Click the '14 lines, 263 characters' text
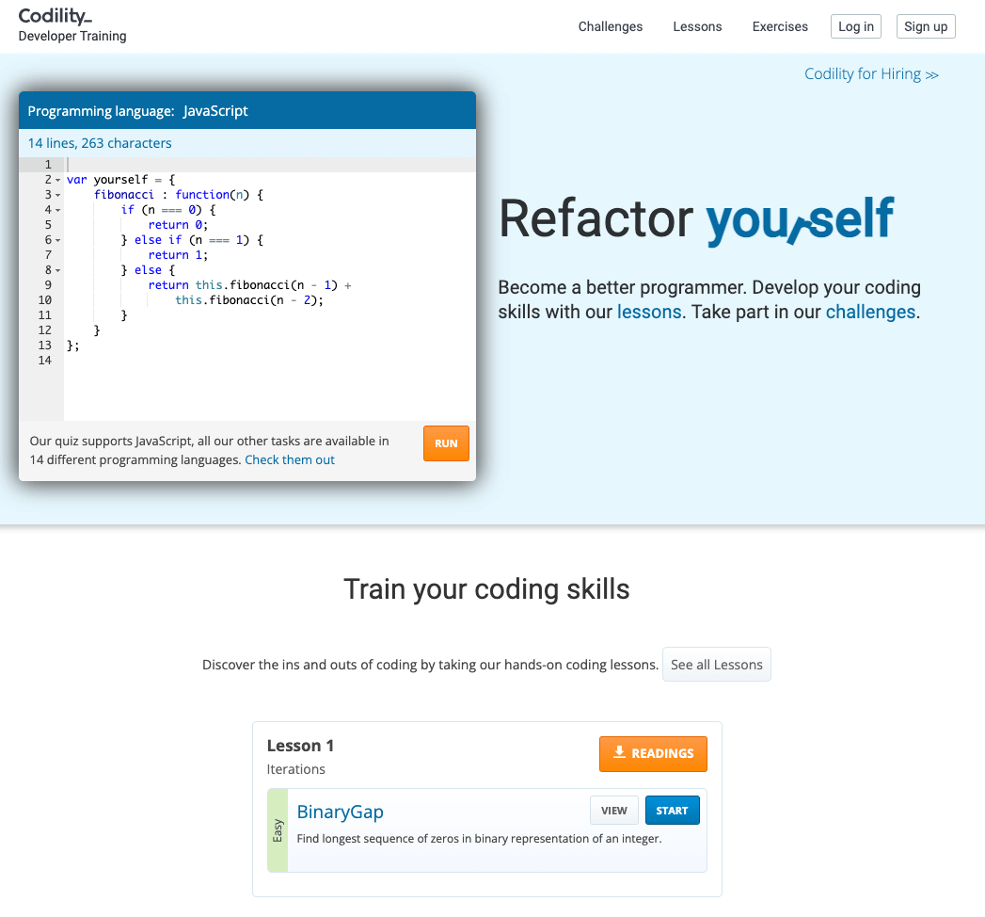 coord(100,143)
